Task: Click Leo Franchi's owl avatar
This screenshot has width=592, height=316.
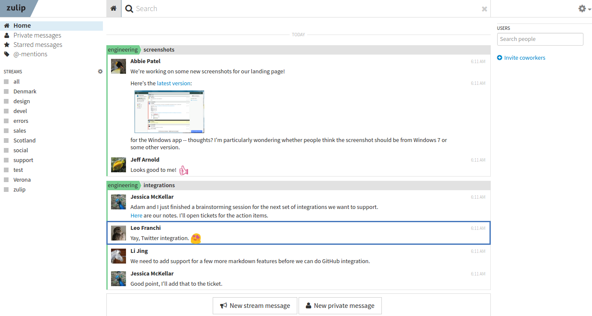Action: point(118,233)
